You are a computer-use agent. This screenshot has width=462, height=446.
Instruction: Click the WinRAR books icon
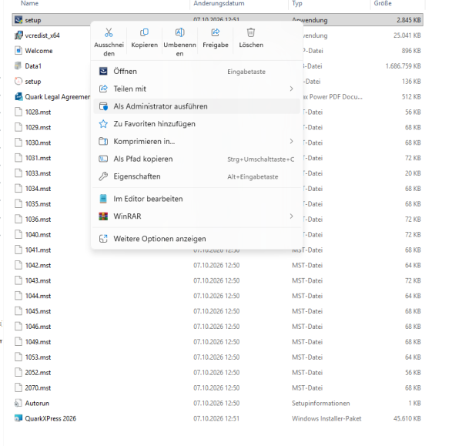(x=103, y=216)
